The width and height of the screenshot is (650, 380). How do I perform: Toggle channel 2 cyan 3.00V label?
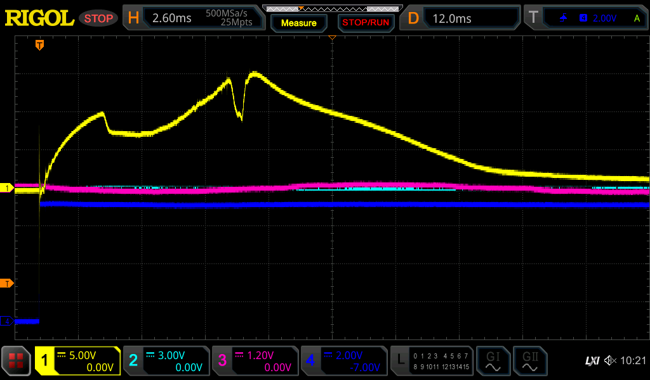(x=166, y=361)
